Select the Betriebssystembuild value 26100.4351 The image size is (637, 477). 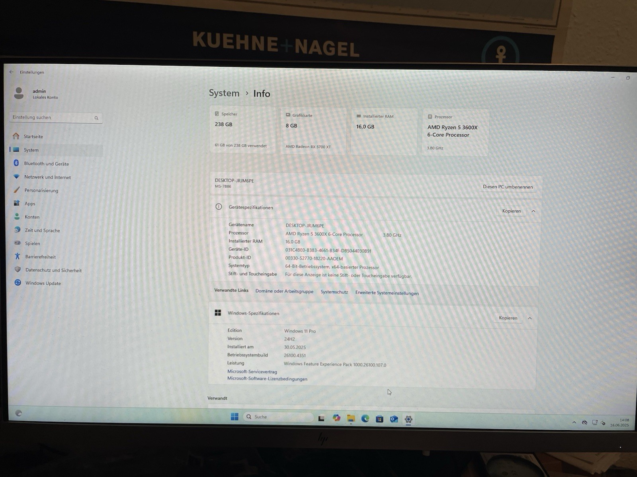[x=295, y=355]
